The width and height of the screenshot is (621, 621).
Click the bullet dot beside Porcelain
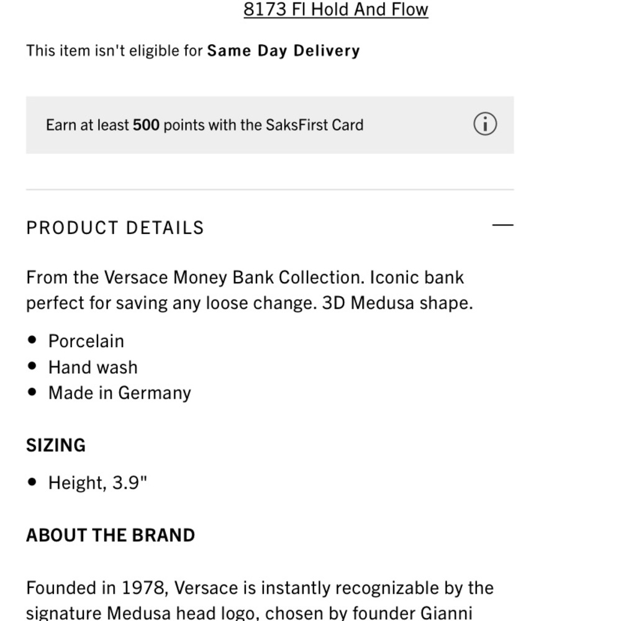point(33,340)
